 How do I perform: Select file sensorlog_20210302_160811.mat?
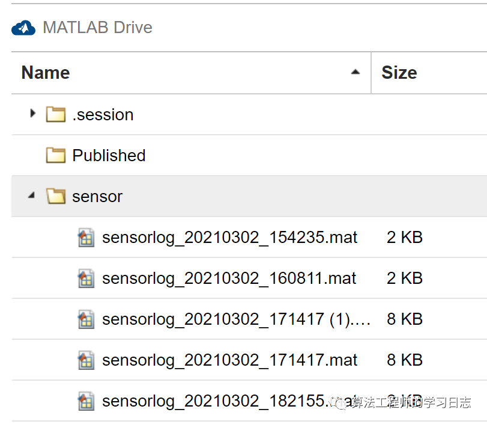[x=229, y=278]
